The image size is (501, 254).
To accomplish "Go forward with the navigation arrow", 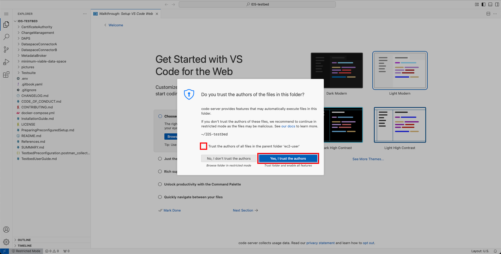I will pos(173,4).
